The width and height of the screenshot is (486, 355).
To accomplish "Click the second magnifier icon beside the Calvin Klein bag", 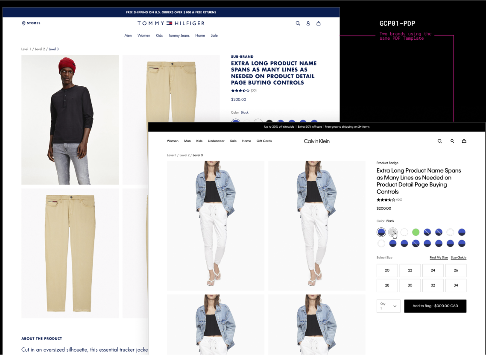I will 452,141.
